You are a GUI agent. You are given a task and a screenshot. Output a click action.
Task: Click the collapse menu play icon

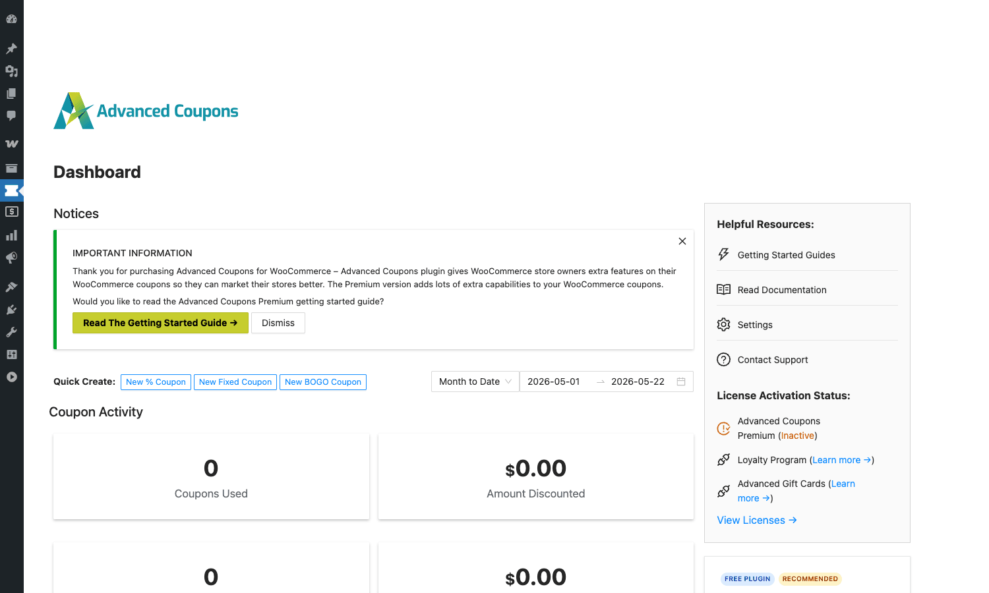click(x=11, y=377)
